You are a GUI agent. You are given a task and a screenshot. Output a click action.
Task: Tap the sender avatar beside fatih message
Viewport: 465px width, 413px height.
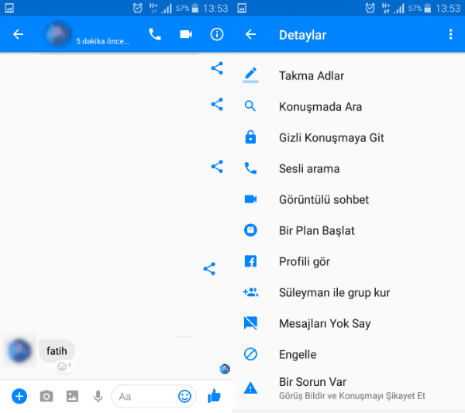pyautogui.click(x=19, y=351)
